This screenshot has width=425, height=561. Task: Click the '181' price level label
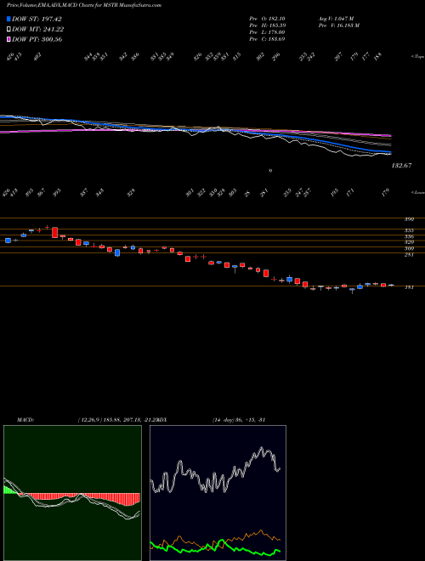point(409,287)
